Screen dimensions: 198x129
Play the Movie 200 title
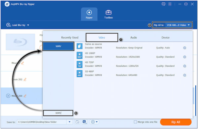(x=8, y=96)
